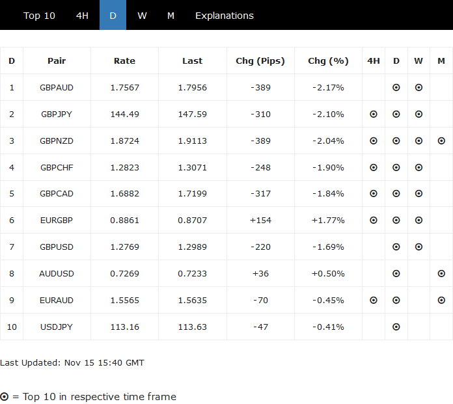Open the Explanations tab

pyautogui.click(x=225, y=16)
